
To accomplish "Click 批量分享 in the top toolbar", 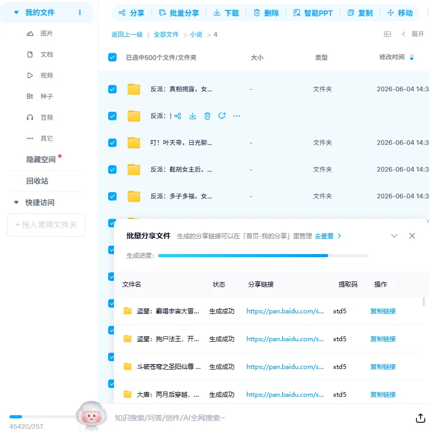I will (179, 13).
